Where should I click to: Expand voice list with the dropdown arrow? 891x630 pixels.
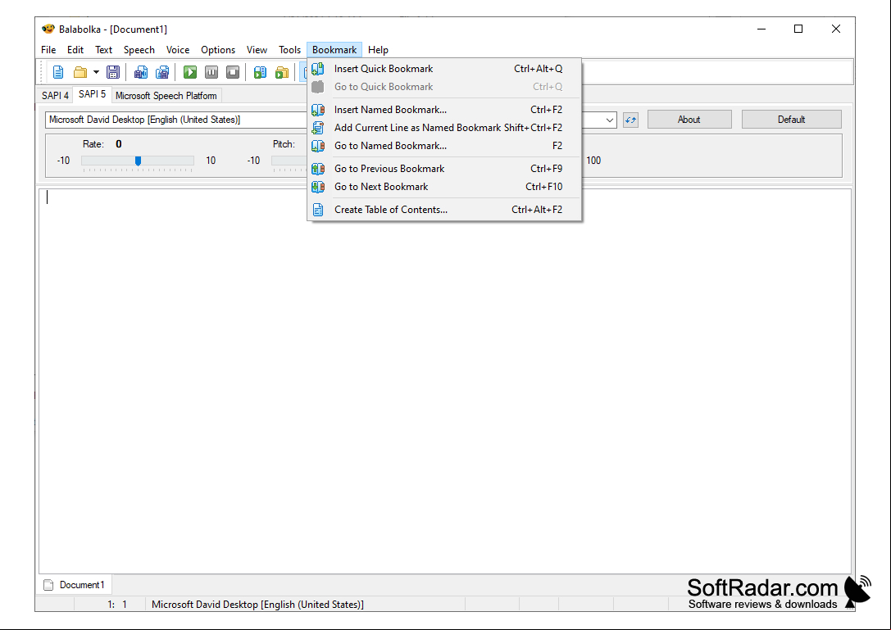[609, 120]
